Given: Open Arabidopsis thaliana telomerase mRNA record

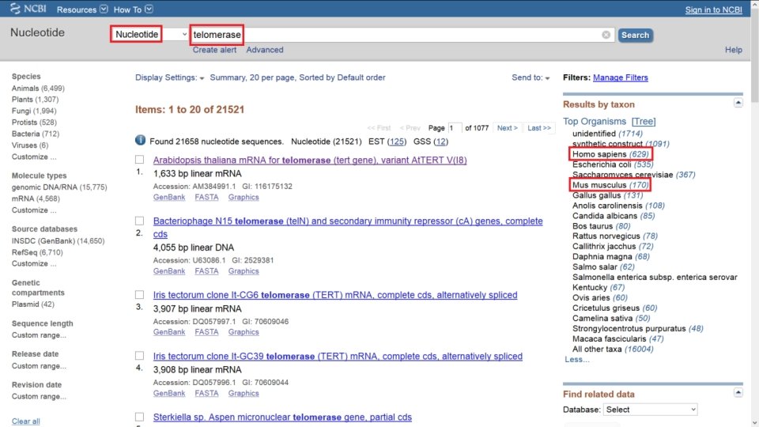Looking at the screenshot, I should click(x=310, y=160).
